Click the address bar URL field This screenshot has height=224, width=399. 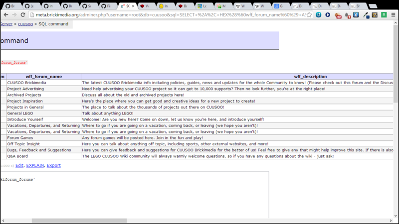click(171, 15)
